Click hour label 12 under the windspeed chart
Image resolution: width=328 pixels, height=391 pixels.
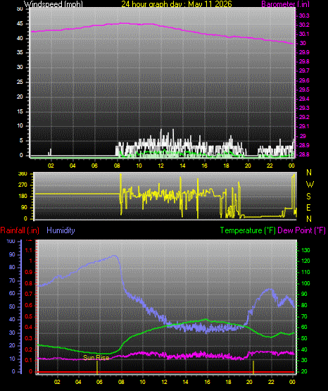(160, 166)
